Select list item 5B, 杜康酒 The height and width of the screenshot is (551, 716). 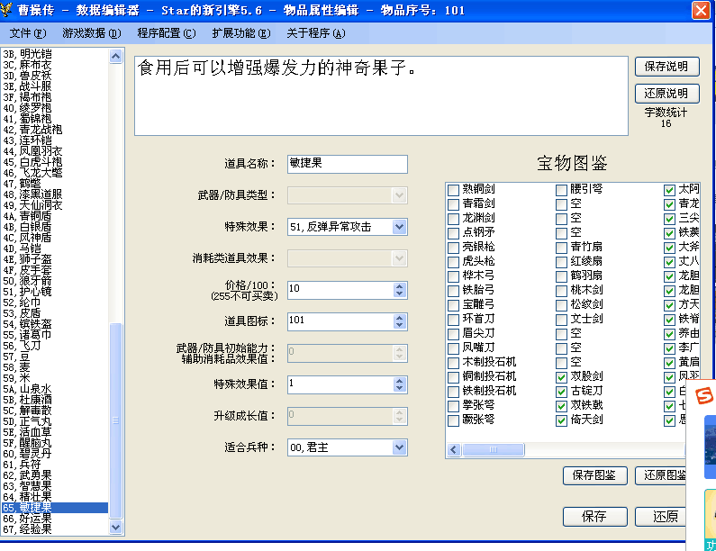coord(55,400)
